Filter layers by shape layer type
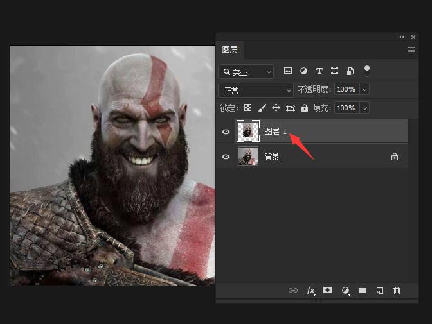 [x=334, y=71]
